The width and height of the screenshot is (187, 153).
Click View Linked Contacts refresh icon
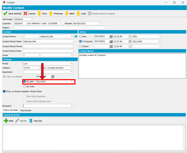[90, 13]
